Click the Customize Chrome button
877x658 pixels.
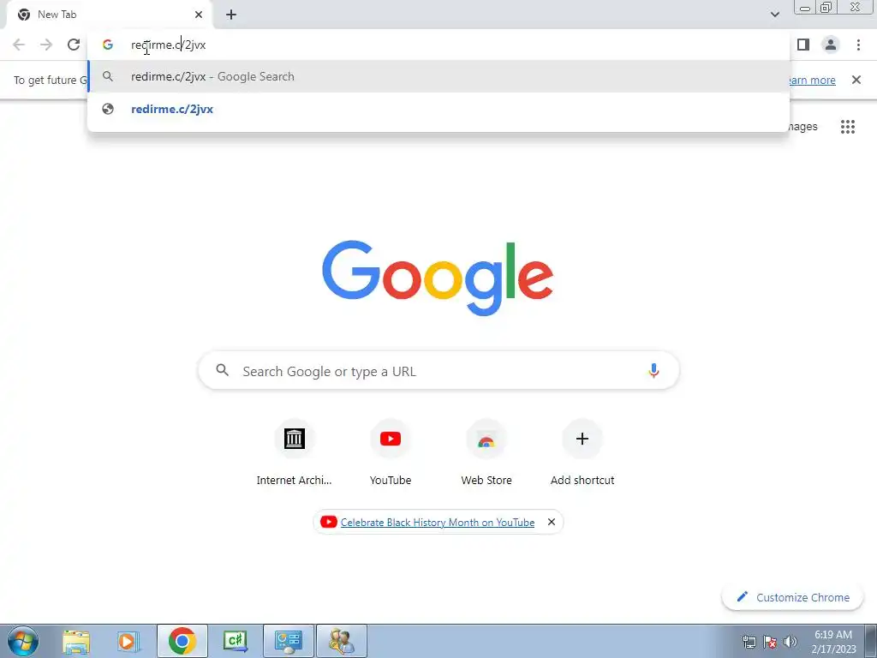tap(792, 597)
